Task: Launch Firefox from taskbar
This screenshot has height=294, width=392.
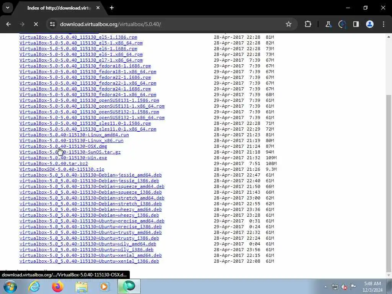Action: (57, 286)
